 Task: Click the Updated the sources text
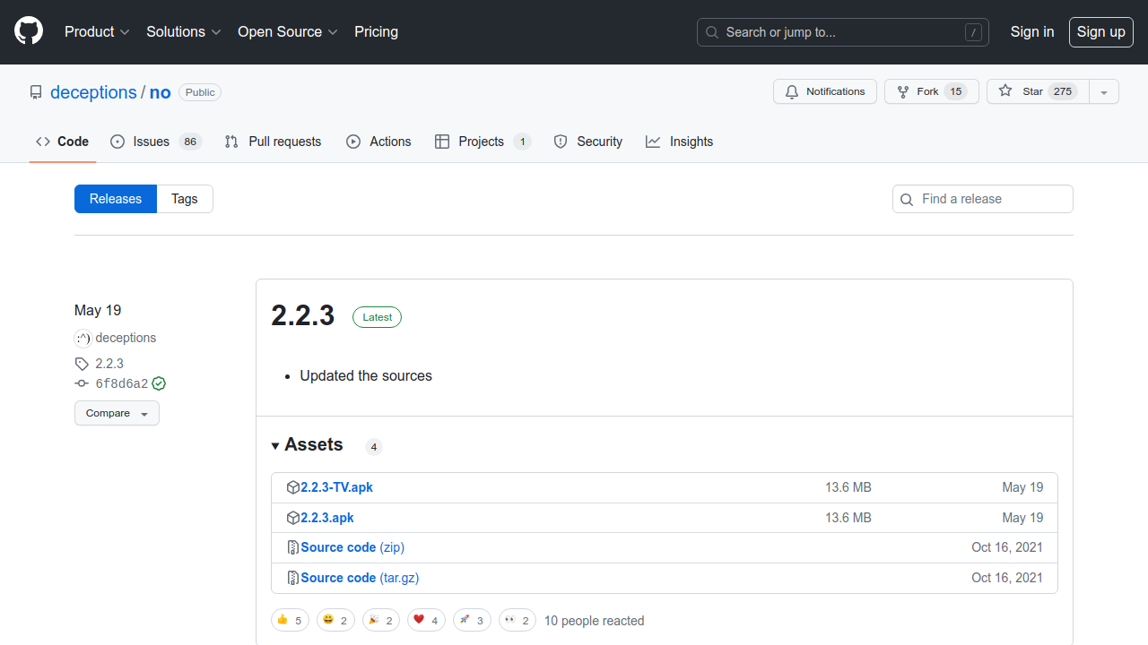pos(366,375)
